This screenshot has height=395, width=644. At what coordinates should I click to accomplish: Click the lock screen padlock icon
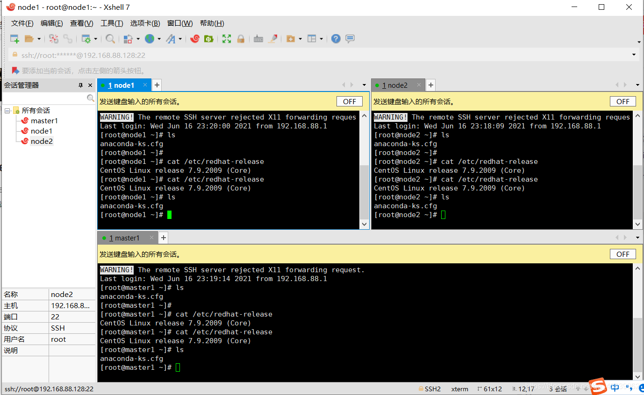241,39
